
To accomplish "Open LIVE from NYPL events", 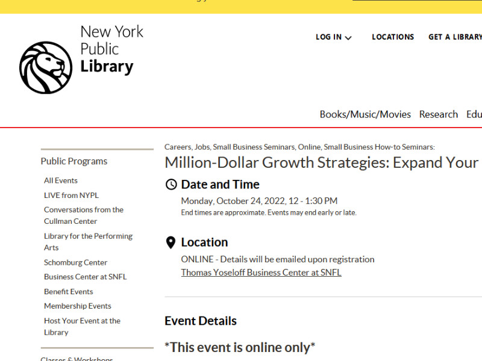I will coord(71,196).
